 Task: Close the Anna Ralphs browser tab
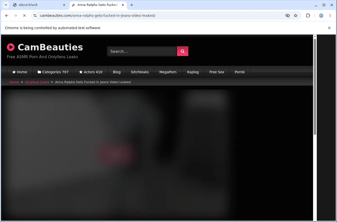tap(123, 5)
